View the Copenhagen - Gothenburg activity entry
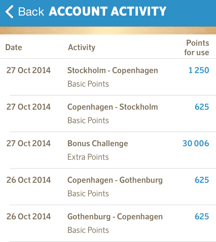 (x=115, y=180)
